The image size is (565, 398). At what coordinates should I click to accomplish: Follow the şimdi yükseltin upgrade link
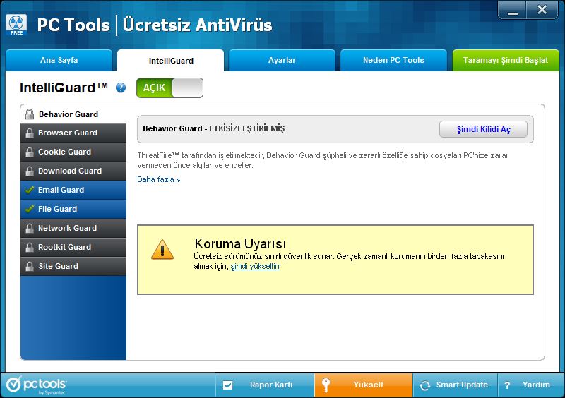pyautogui.click(x=255, y=266)
